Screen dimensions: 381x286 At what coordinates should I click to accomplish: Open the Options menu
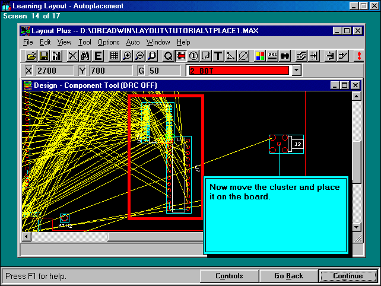click(109, 42)
